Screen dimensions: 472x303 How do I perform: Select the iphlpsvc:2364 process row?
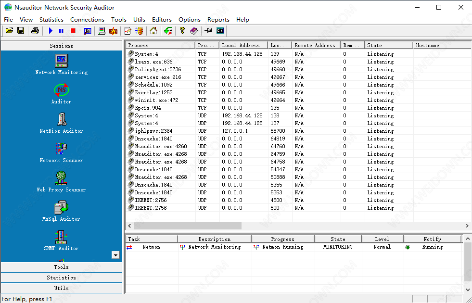coord(298,131)
